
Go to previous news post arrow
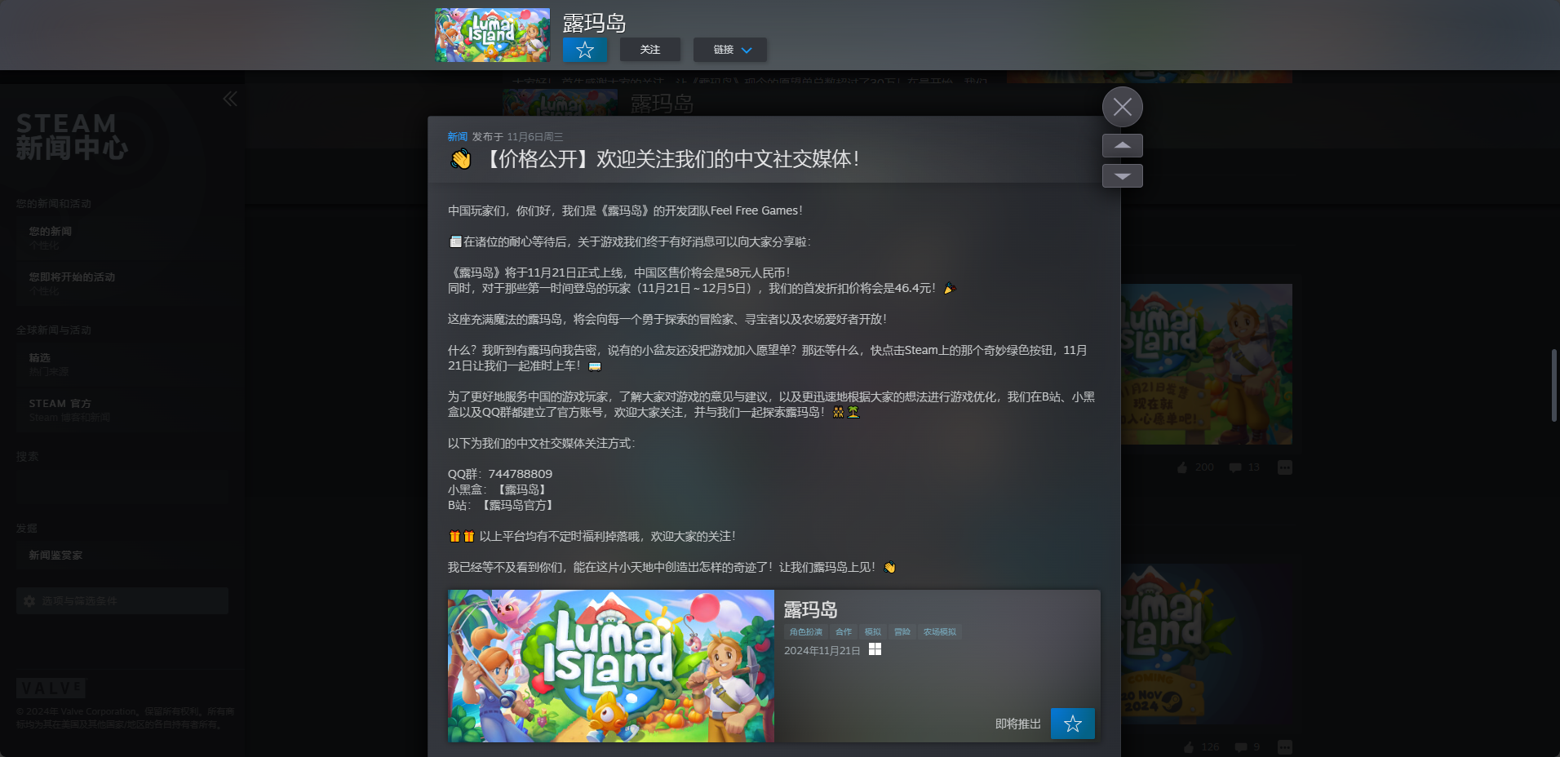click(x=1123, y=145)
